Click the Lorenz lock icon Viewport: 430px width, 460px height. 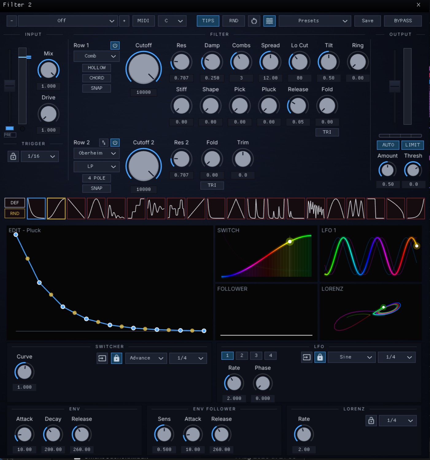371,420
